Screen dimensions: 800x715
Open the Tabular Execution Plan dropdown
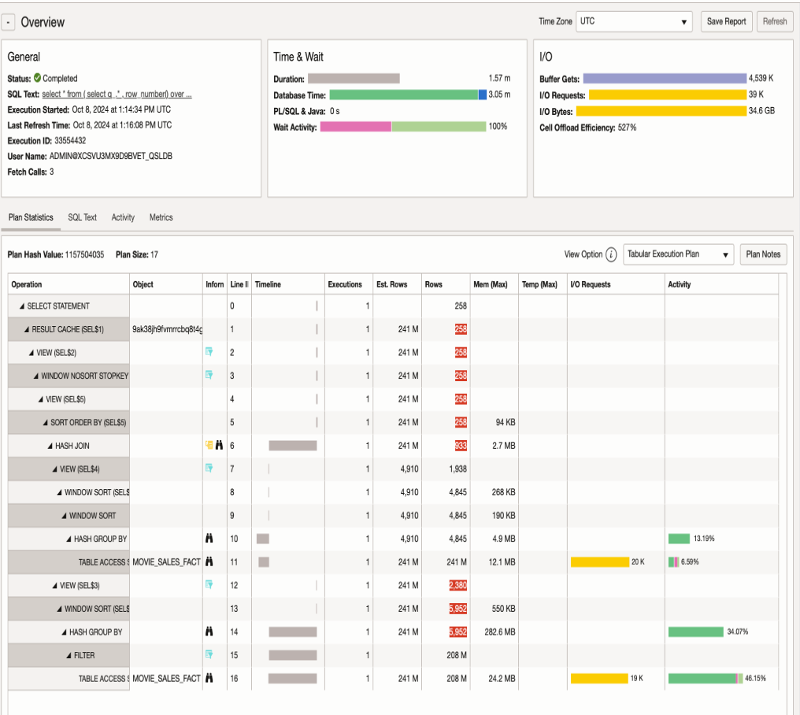(678, 254)
